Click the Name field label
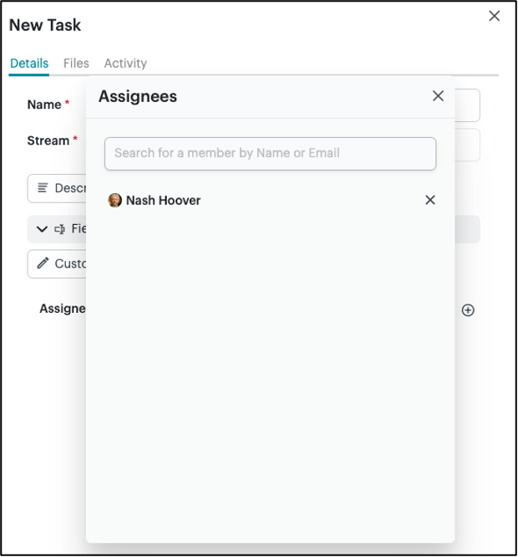Screen dimensions: 518x557 pos(44,105)
